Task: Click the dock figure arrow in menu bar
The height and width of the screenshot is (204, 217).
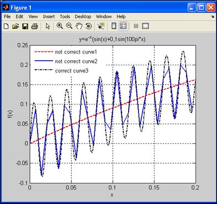Action: [x=213, y=17]
